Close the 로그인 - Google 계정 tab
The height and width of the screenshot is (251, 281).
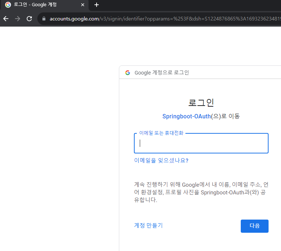[83, 5]
